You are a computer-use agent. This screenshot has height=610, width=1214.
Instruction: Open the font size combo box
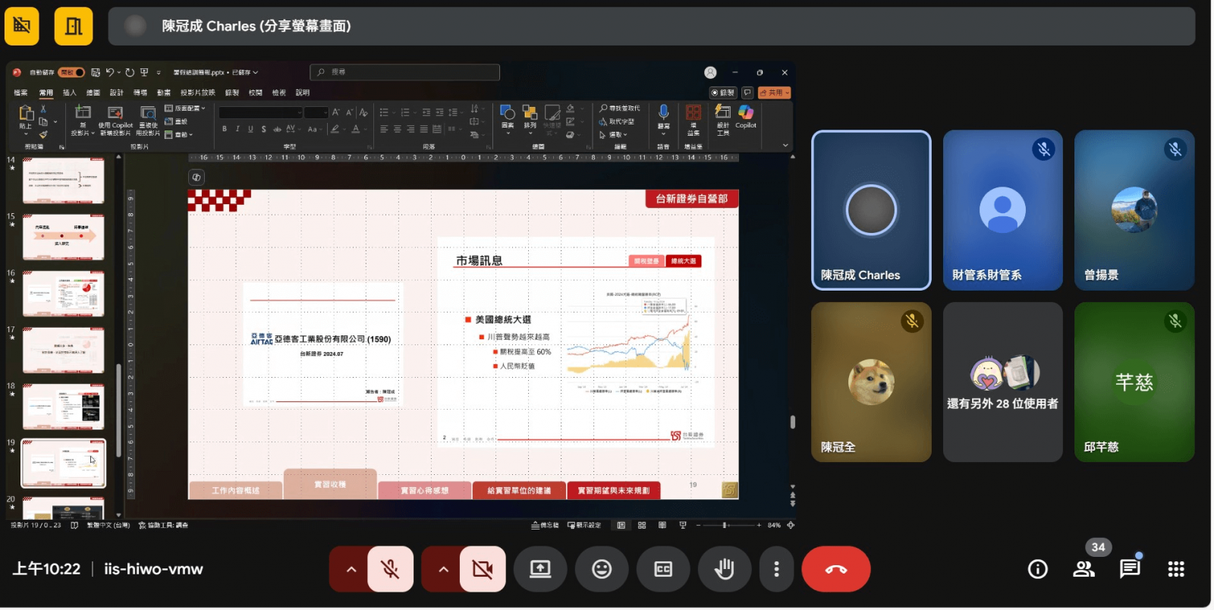[x=316, y=112]
